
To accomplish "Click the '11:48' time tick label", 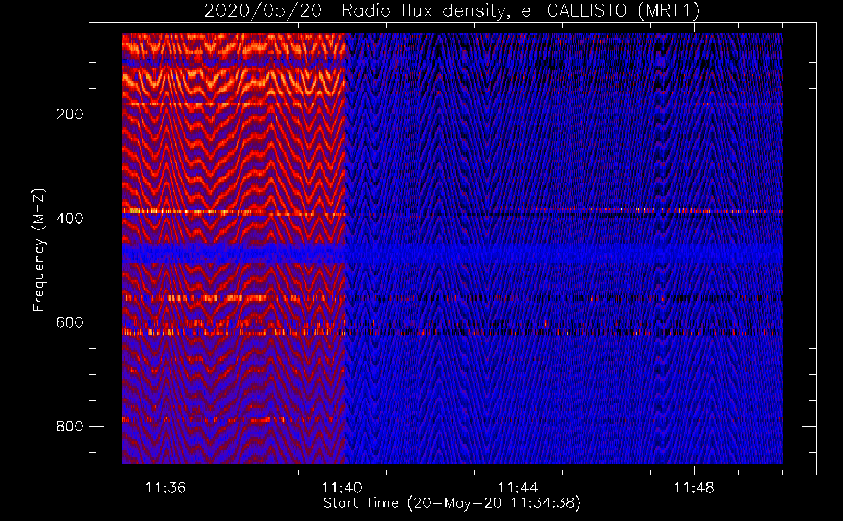I will point(694,488).
